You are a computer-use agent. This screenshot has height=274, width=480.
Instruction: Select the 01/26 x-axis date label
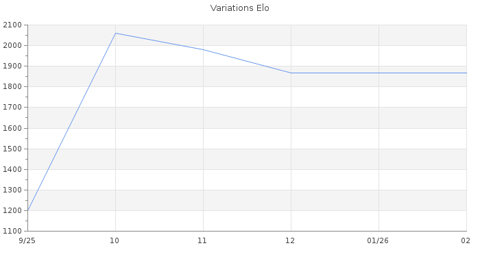379,240
